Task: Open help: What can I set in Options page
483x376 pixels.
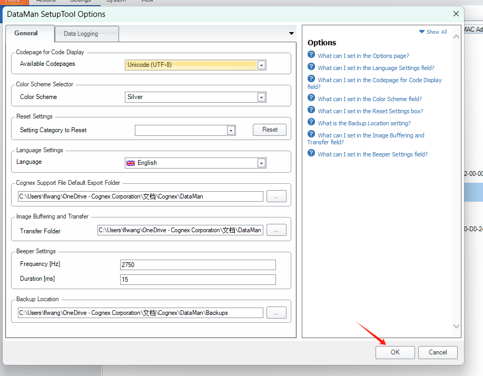Action: [x=363, y=56]
